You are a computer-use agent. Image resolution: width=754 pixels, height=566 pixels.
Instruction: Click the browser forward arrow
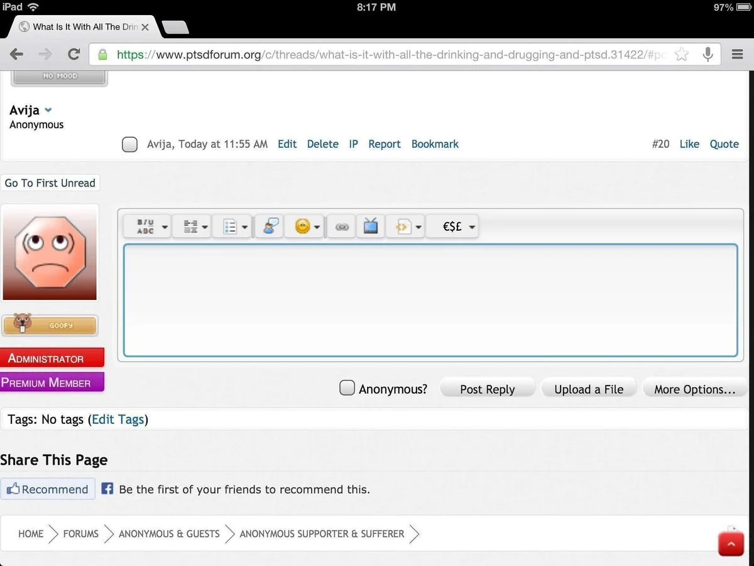tap(45, 54)
